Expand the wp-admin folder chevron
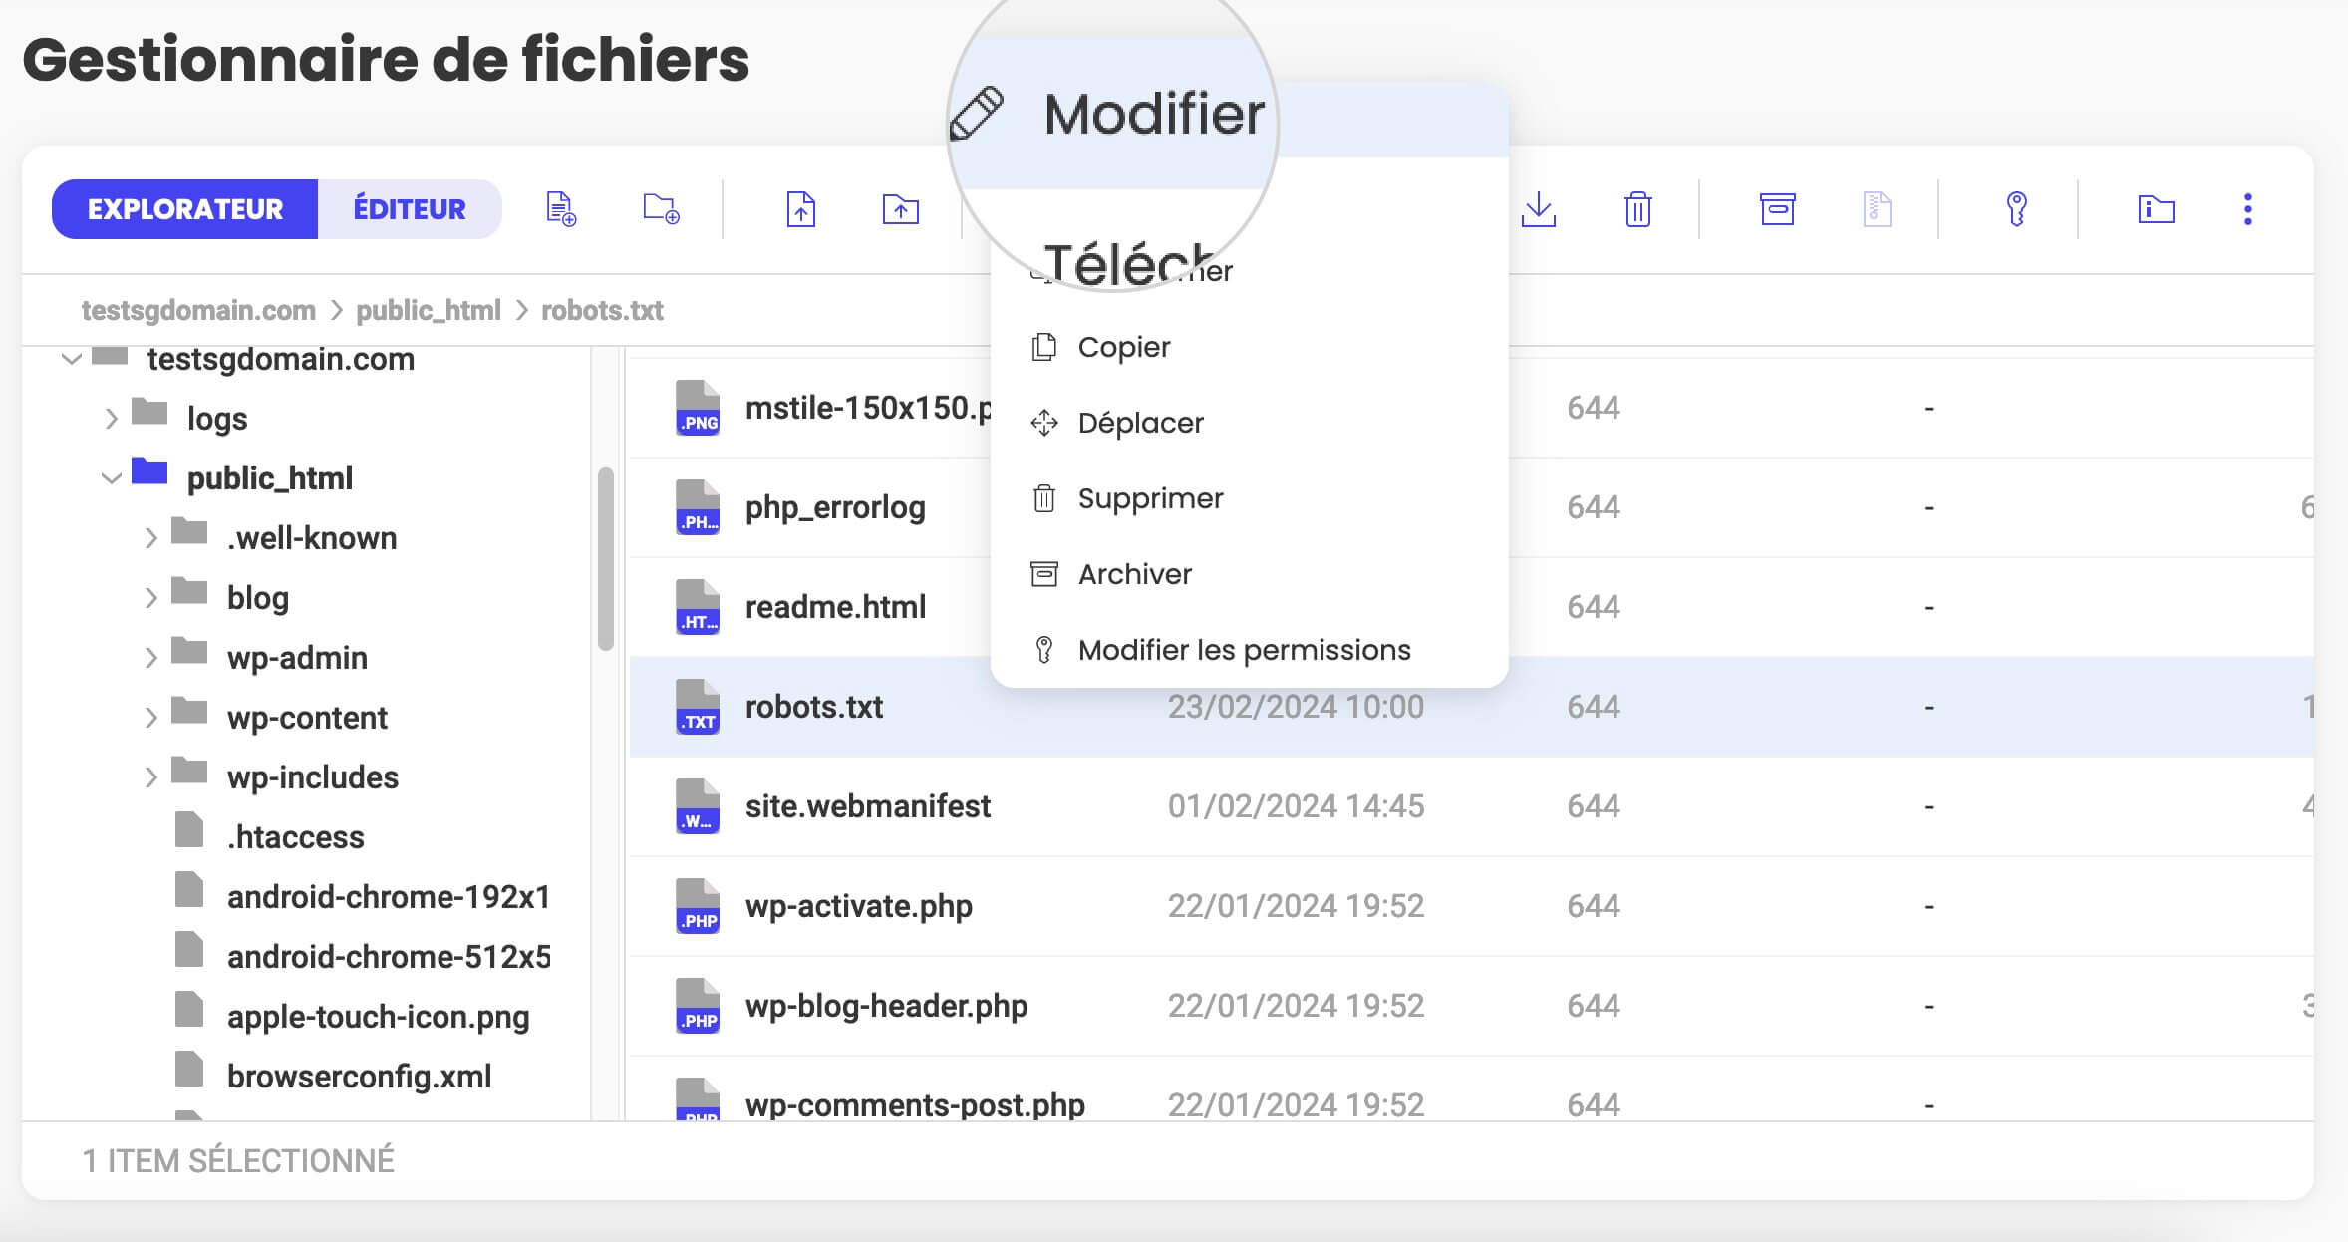The height and width of the screenshot is (1242, 2348). [x=150, y=658]
